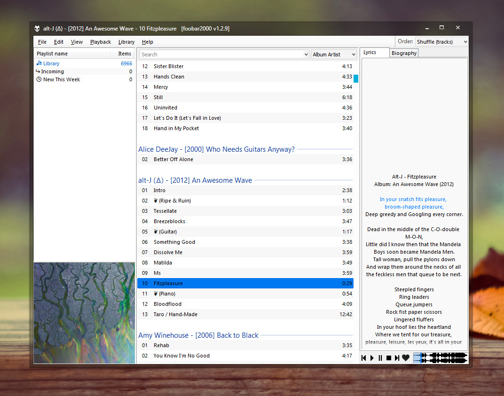Click the Playlist name column header
The width and height of the screenshot is (504, 396).
[72, 54]
